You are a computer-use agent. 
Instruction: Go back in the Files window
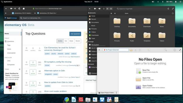click(x=95, y=9)
